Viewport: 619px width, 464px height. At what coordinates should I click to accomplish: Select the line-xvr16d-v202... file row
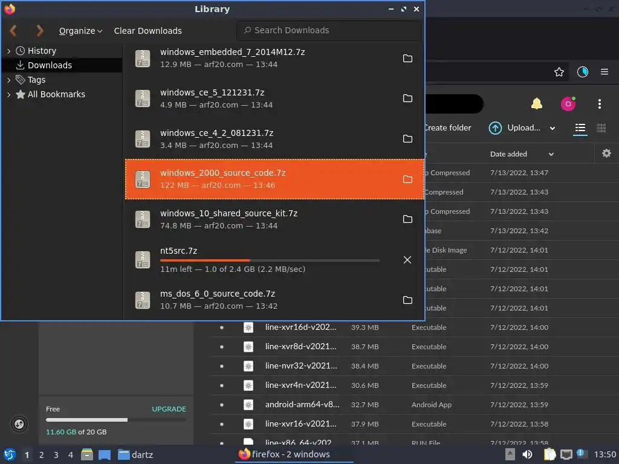413,327
